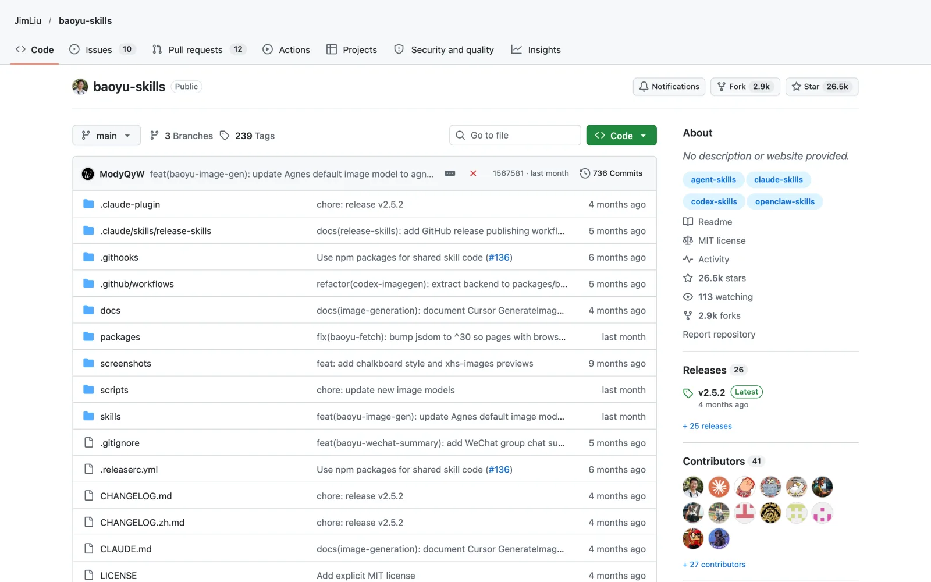Click the scripts folder icon

pyautogui.click(x=88, y=390)
